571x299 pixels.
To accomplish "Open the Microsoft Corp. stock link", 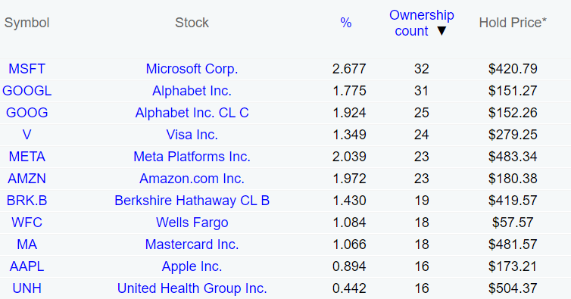I will point(192,69).
